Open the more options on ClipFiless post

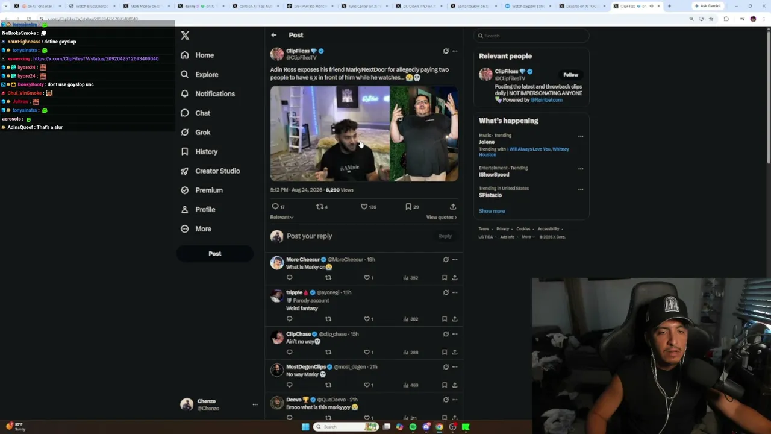(455, 51)
